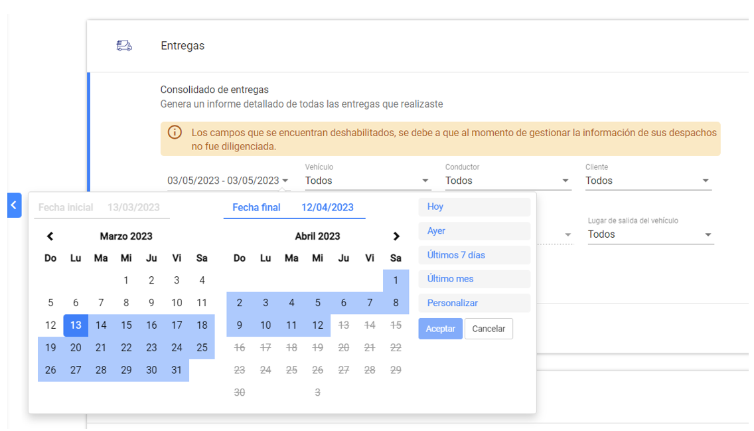
Task: Click the info icon in warning banner
Action: 175,132
